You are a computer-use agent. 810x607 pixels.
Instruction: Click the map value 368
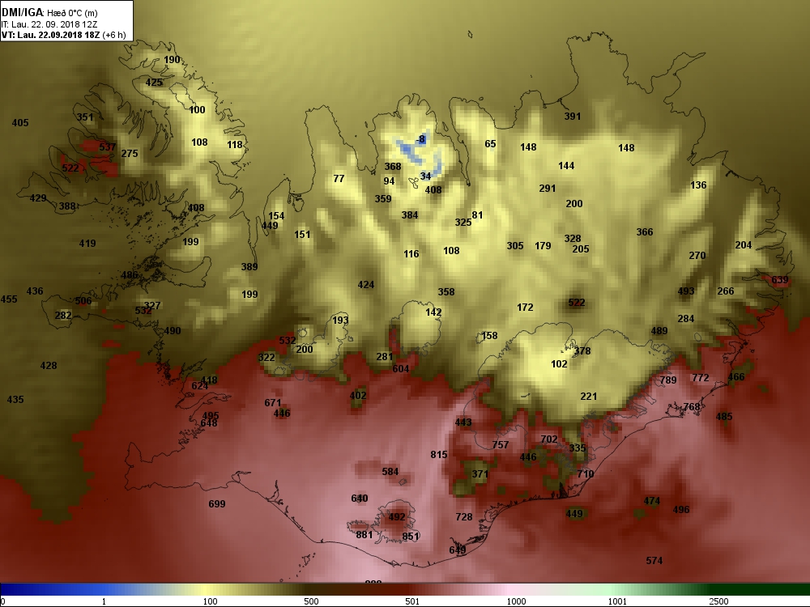393,166
